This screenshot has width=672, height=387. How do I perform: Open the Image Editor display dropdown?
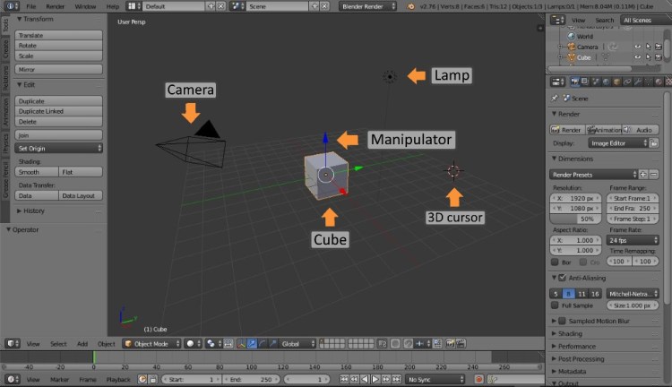[x=618, y=143]
